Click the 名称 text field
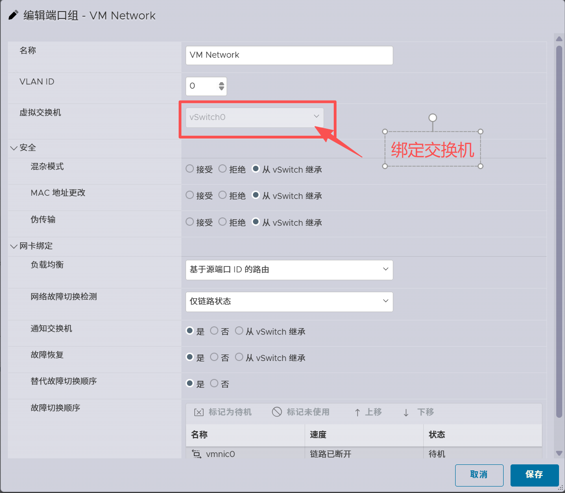This screenshot has height=493, width=565. (x=289, y=55)
